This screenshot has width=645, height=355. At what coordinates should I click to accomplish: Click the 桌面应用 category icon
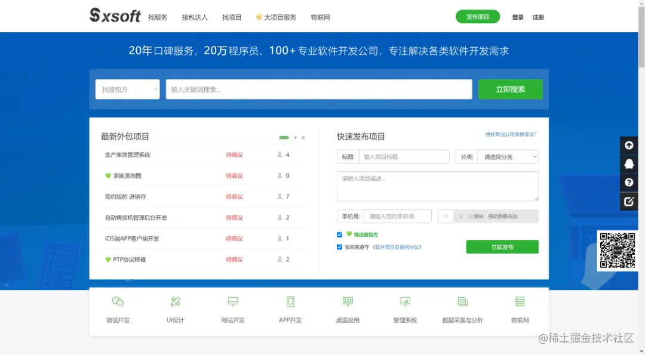click(348, 301)
